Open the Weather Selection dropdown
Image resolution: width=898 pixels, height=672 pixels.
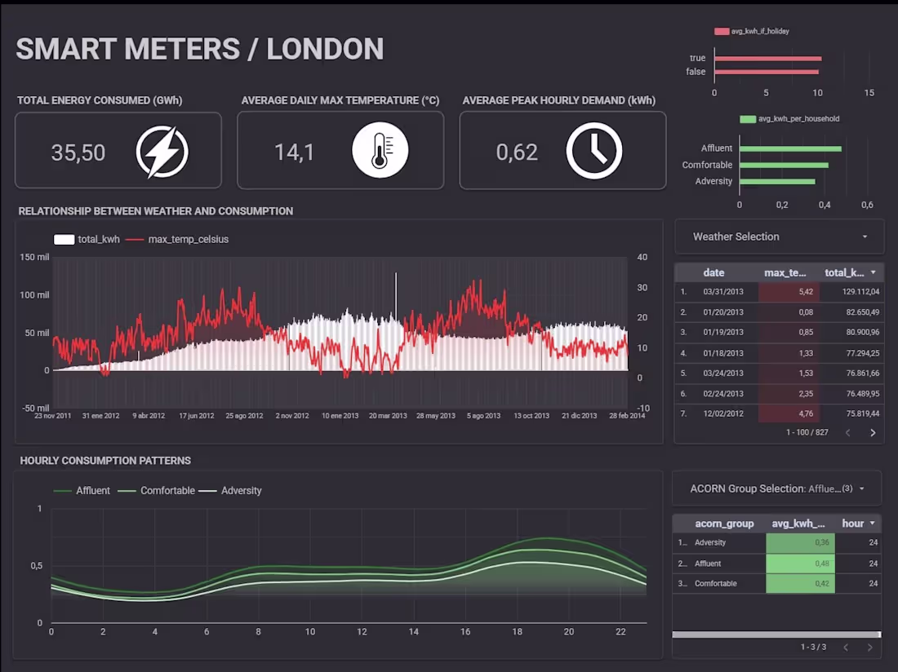tap(777, 237)
